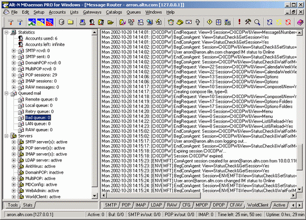Expand the POP sessions node
This screenshot has width=306, height=220.
pos(13,75)
